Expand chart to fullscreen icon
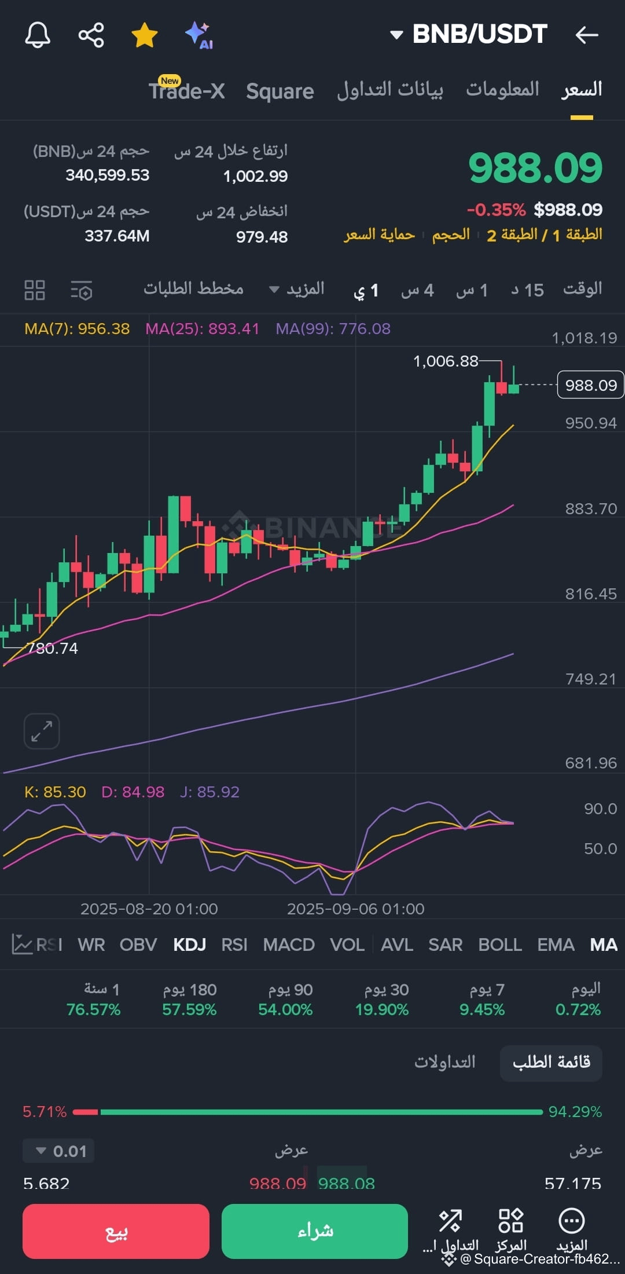Screen dimensions: 625x1274 tap(42, 731)
